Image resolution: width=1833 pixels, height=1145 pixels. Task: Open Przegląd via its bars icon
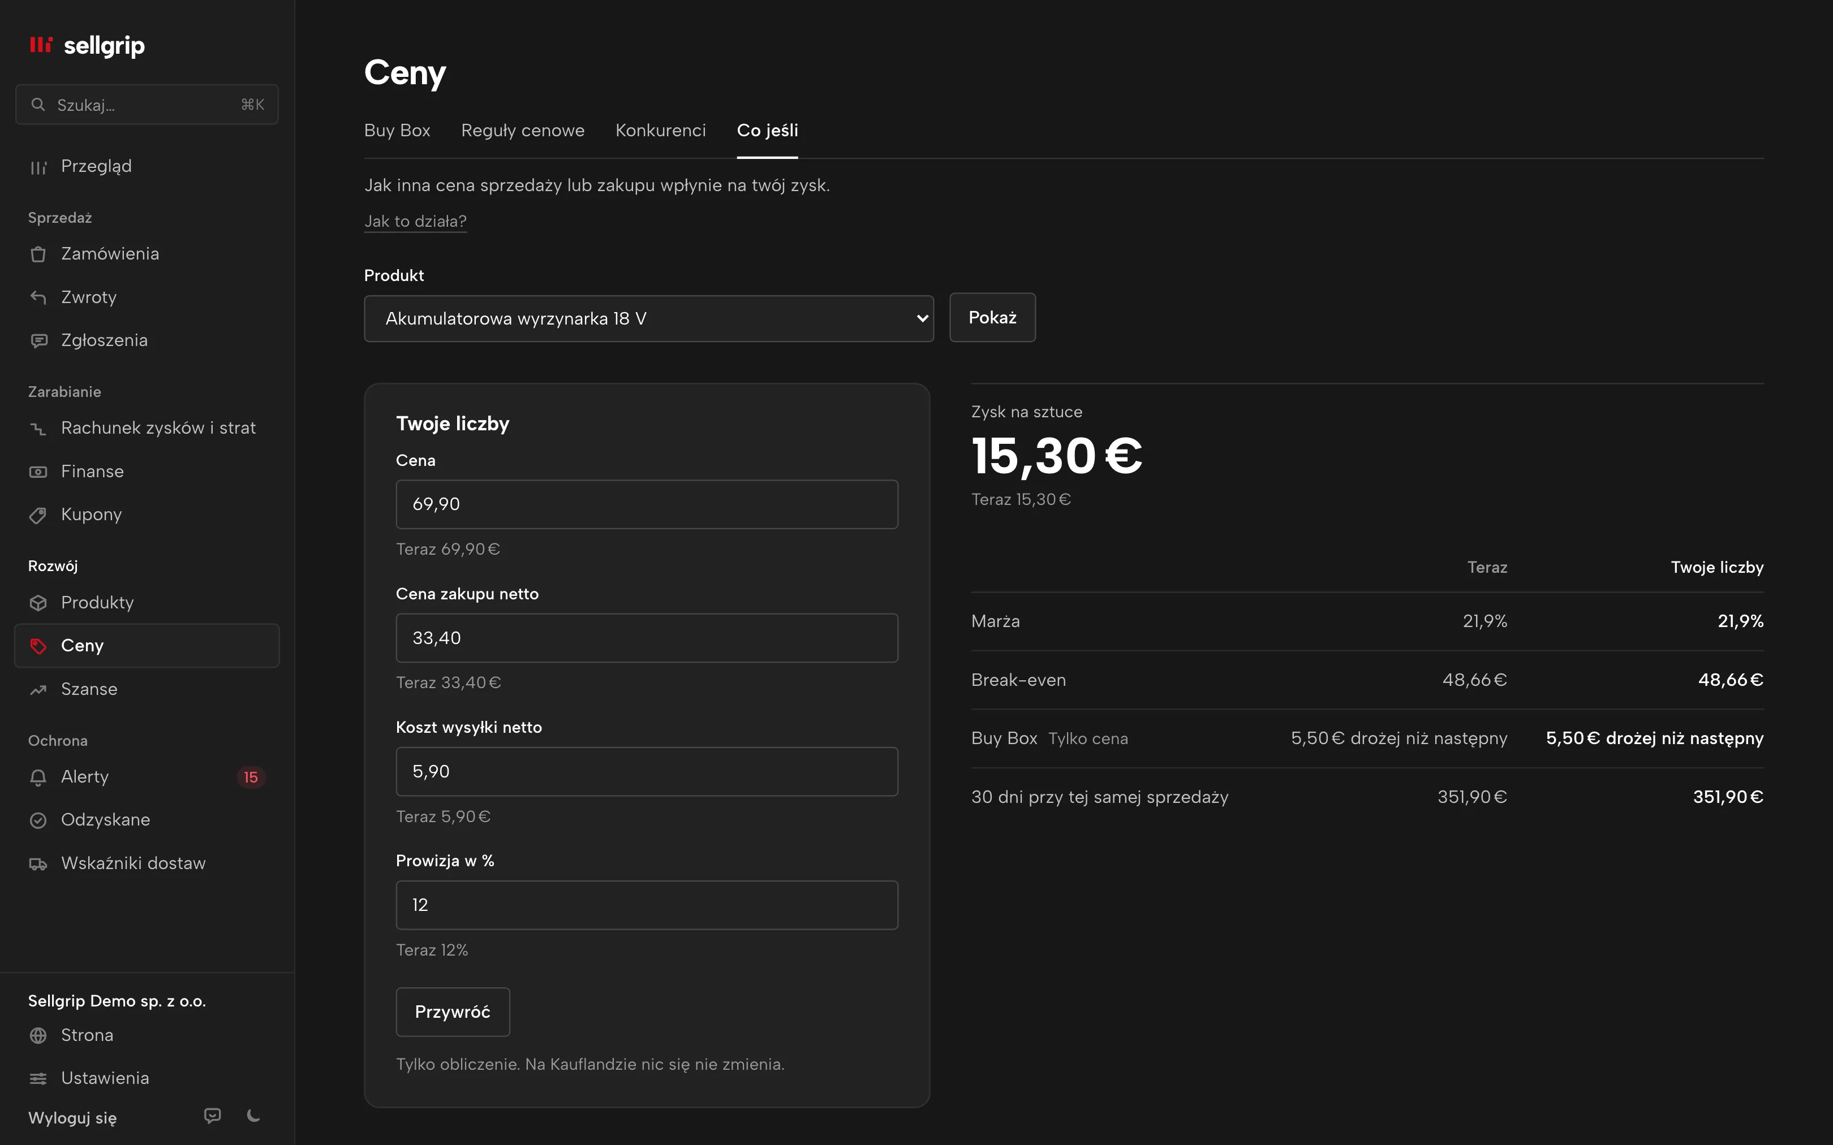38,167
